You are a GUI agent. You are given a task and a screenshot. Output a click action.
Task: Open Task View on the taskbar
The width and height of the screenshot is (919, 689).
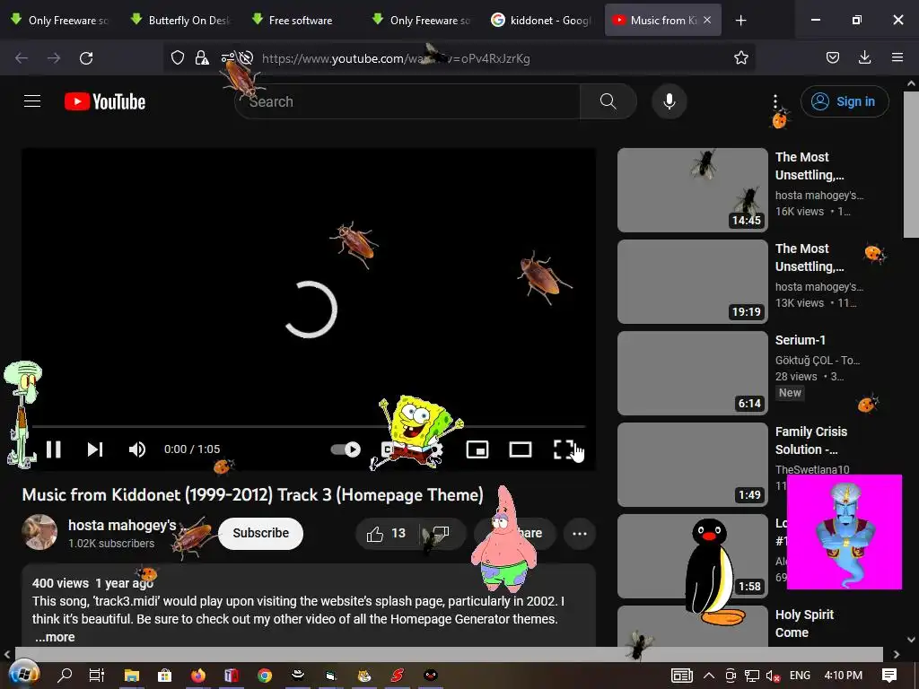tap(97, 675)
